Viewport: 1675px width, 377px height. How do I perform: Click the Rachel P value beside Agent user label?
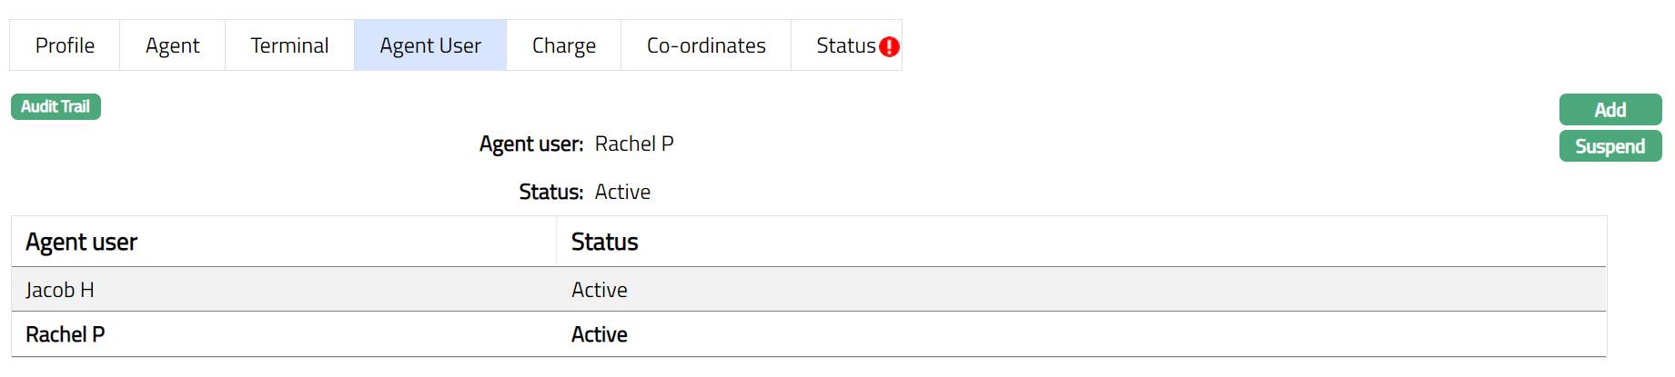[x=634, y=144]
